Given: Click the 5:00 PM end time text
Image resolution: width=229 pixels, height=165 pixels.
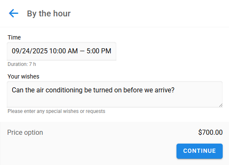Looking at the screenshot, I should (99, 51).
